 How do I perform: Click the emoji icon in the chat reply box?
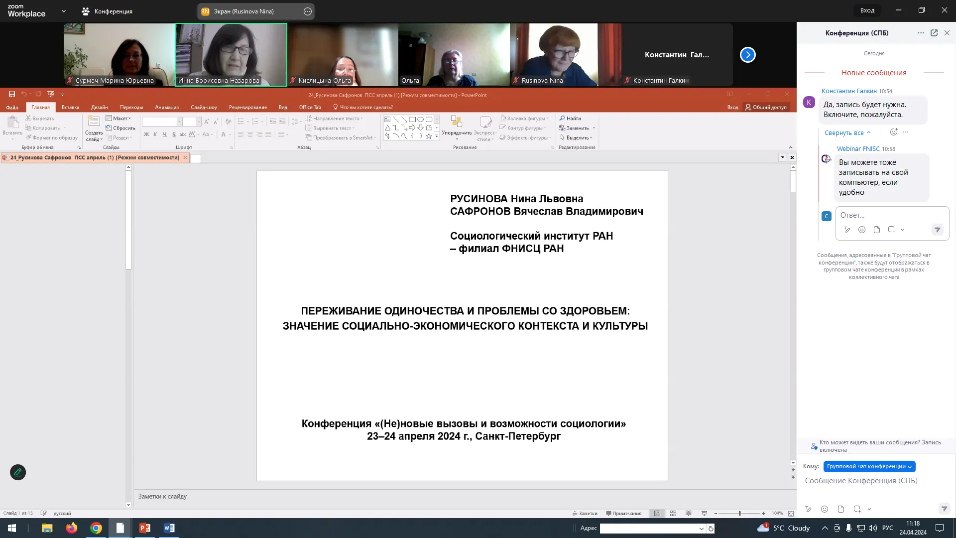(x=862, y=230)
